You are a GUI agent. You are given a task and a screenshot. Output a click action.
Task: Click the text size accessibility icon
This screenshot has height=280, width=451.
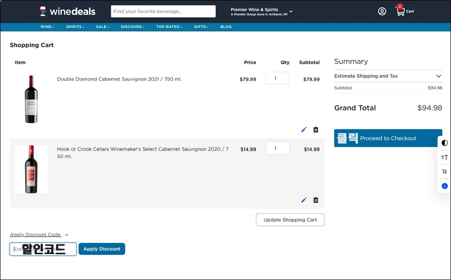pos(445,157)
